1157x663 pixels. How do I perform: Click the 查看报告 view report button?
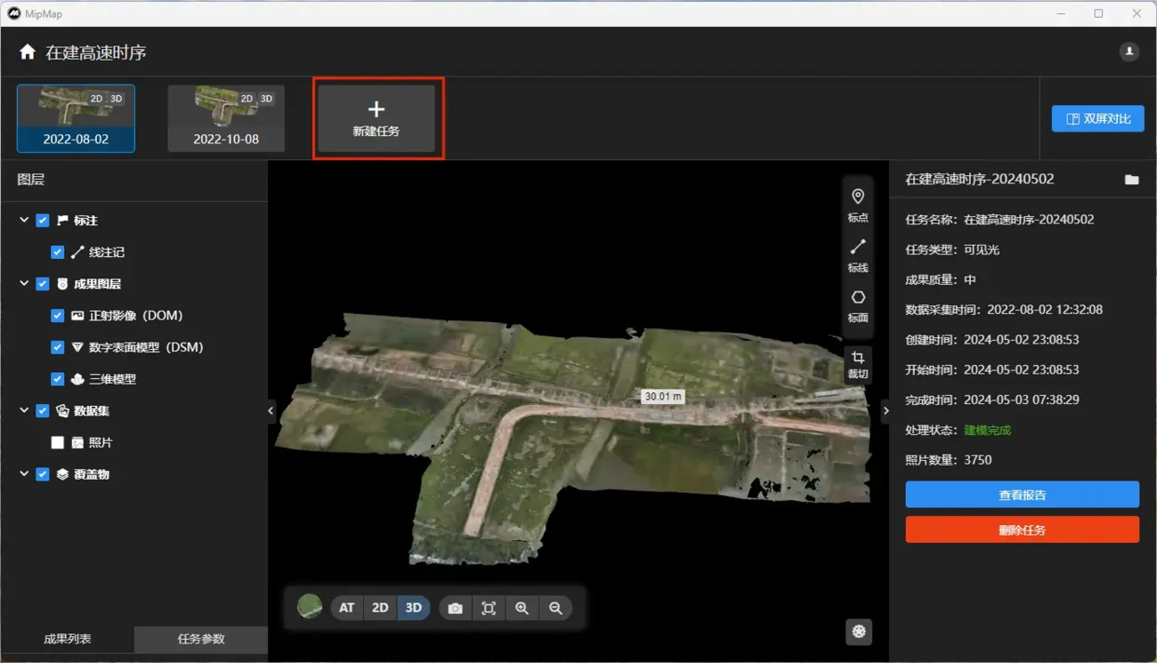(x=1022, y=495)
